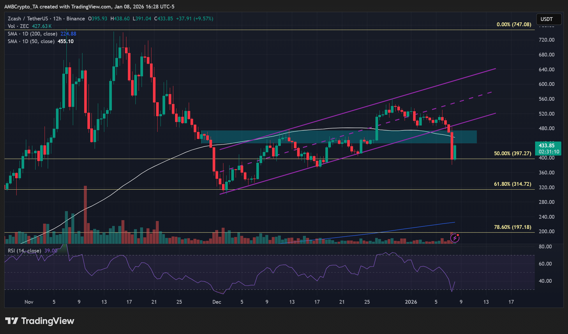The width and height of the screenshot is (568, 334).
Task: Click the 61.80% (314.72) Fibonacci label
Action: click(x=513, y=184)
